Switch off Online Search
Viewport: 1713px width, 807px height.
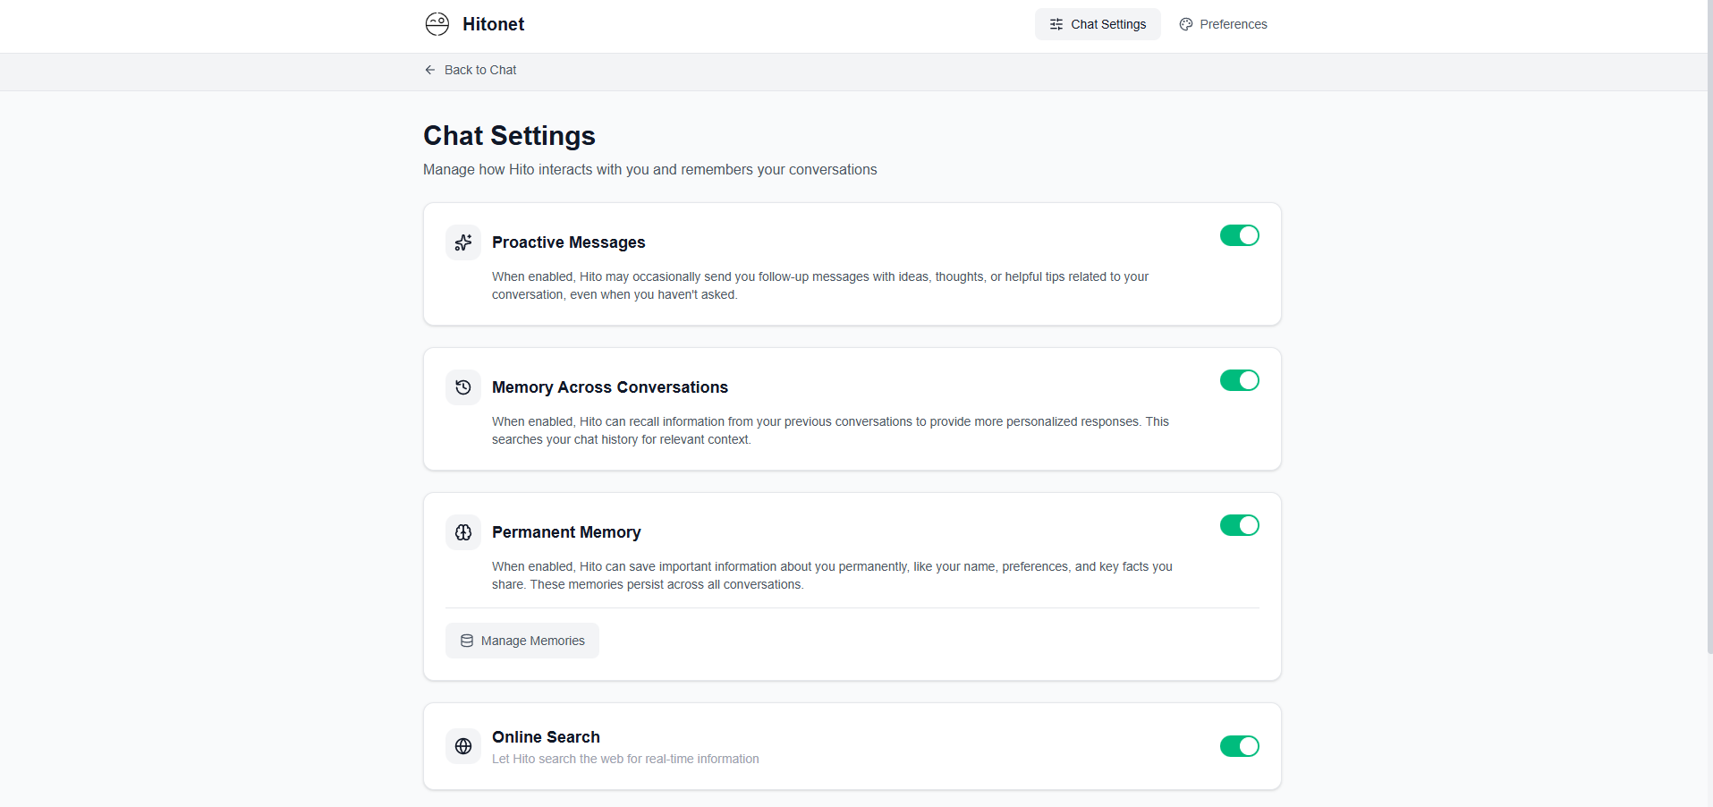click(1239, 746)
